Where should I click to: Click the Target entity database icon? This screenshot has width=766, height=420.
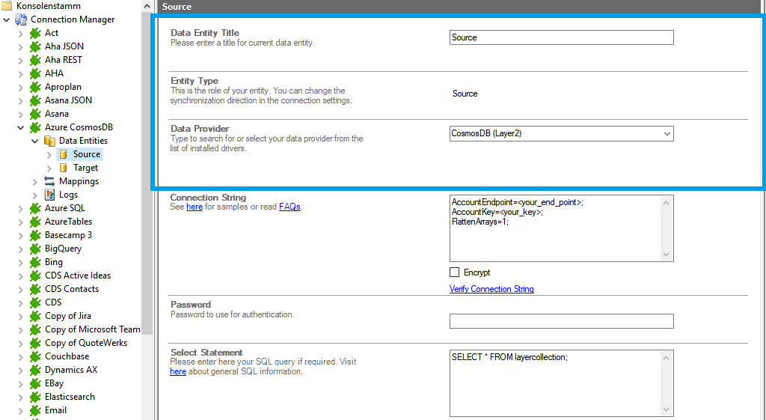[x=64, y=168]
